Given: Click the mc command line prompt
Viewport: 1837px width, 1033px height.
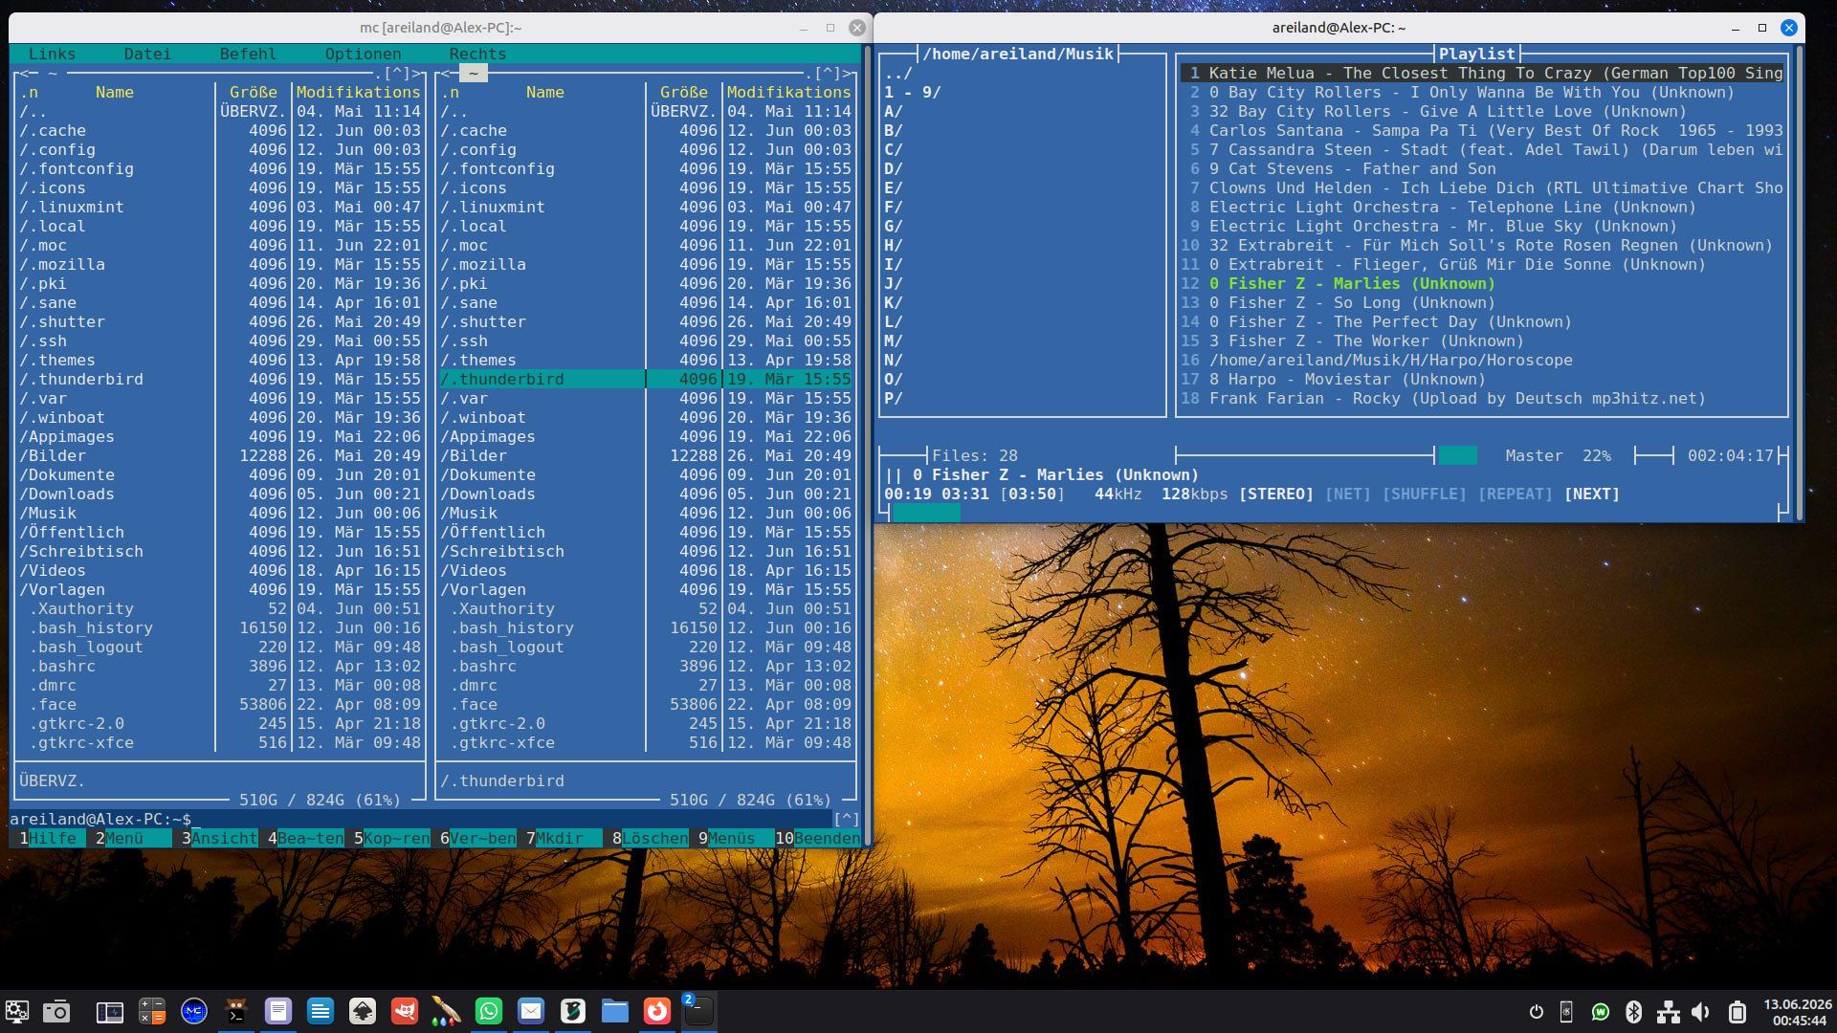Looking at the screenshot, I should tap(421, 820).
